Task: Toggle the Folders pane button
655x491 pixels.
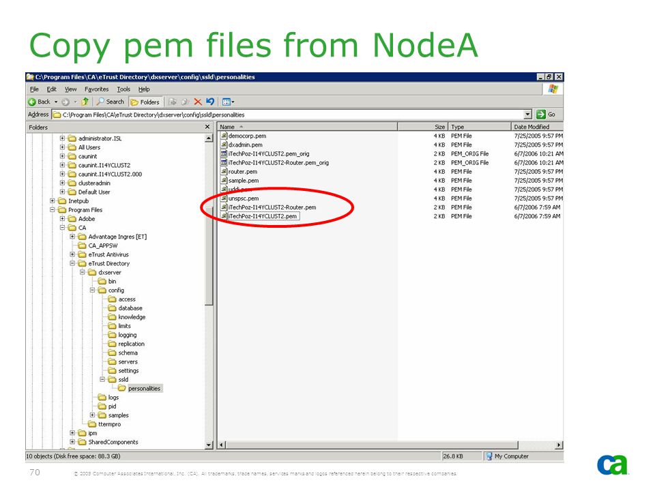Action: pos(145,102)
